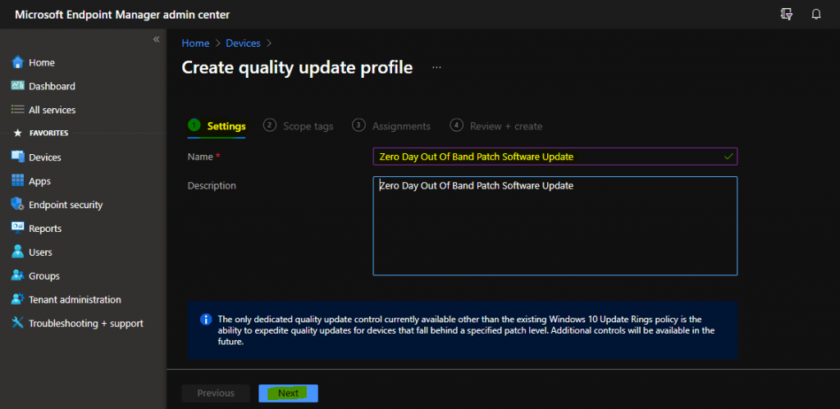
Task: Select Troubleshooting + support menu label
Action: [x=85, y=323]
